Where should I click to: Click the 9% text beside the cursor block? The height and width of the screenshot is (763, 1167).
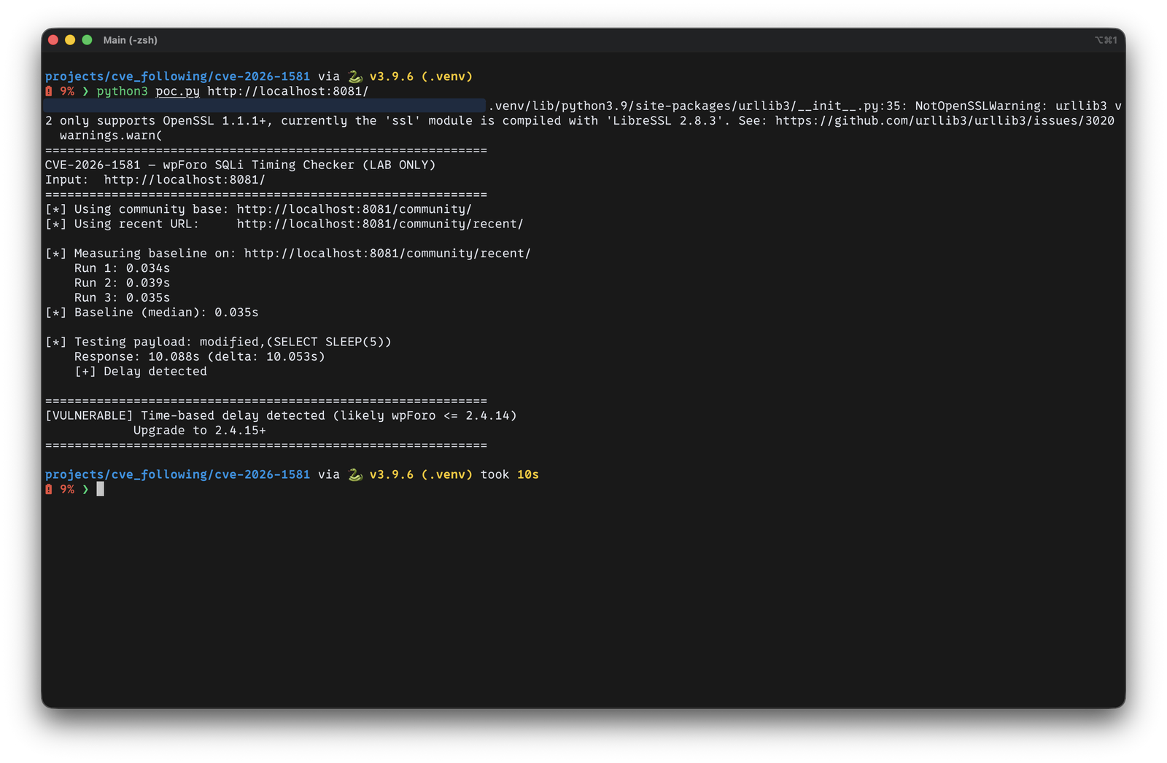[x=67, y=490]
